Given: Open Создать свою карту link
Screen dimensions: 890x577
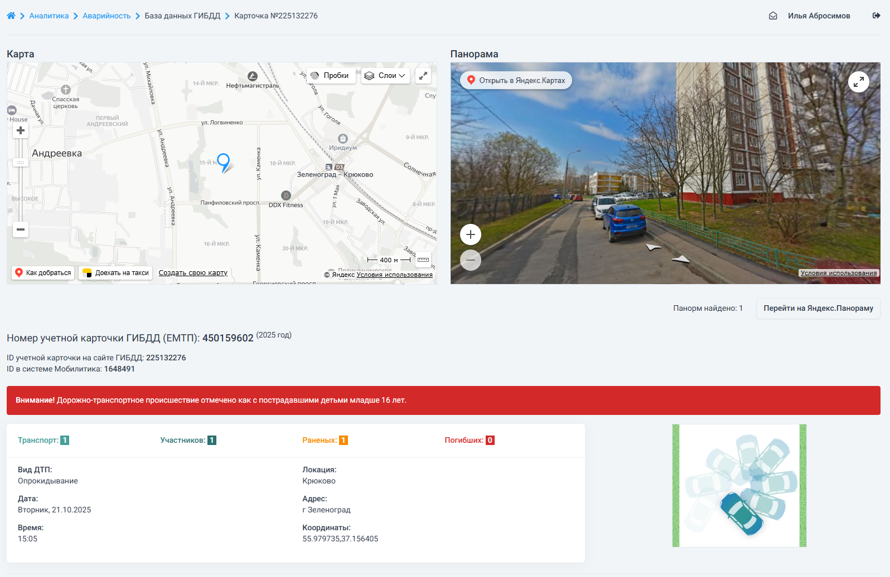Looking at the screenshot, I should point(193,273).
